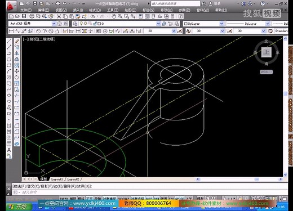Expand dimension style 30 dropdown on Dimension toolbar
Screen dimensions: 293x211
(174, 31)
